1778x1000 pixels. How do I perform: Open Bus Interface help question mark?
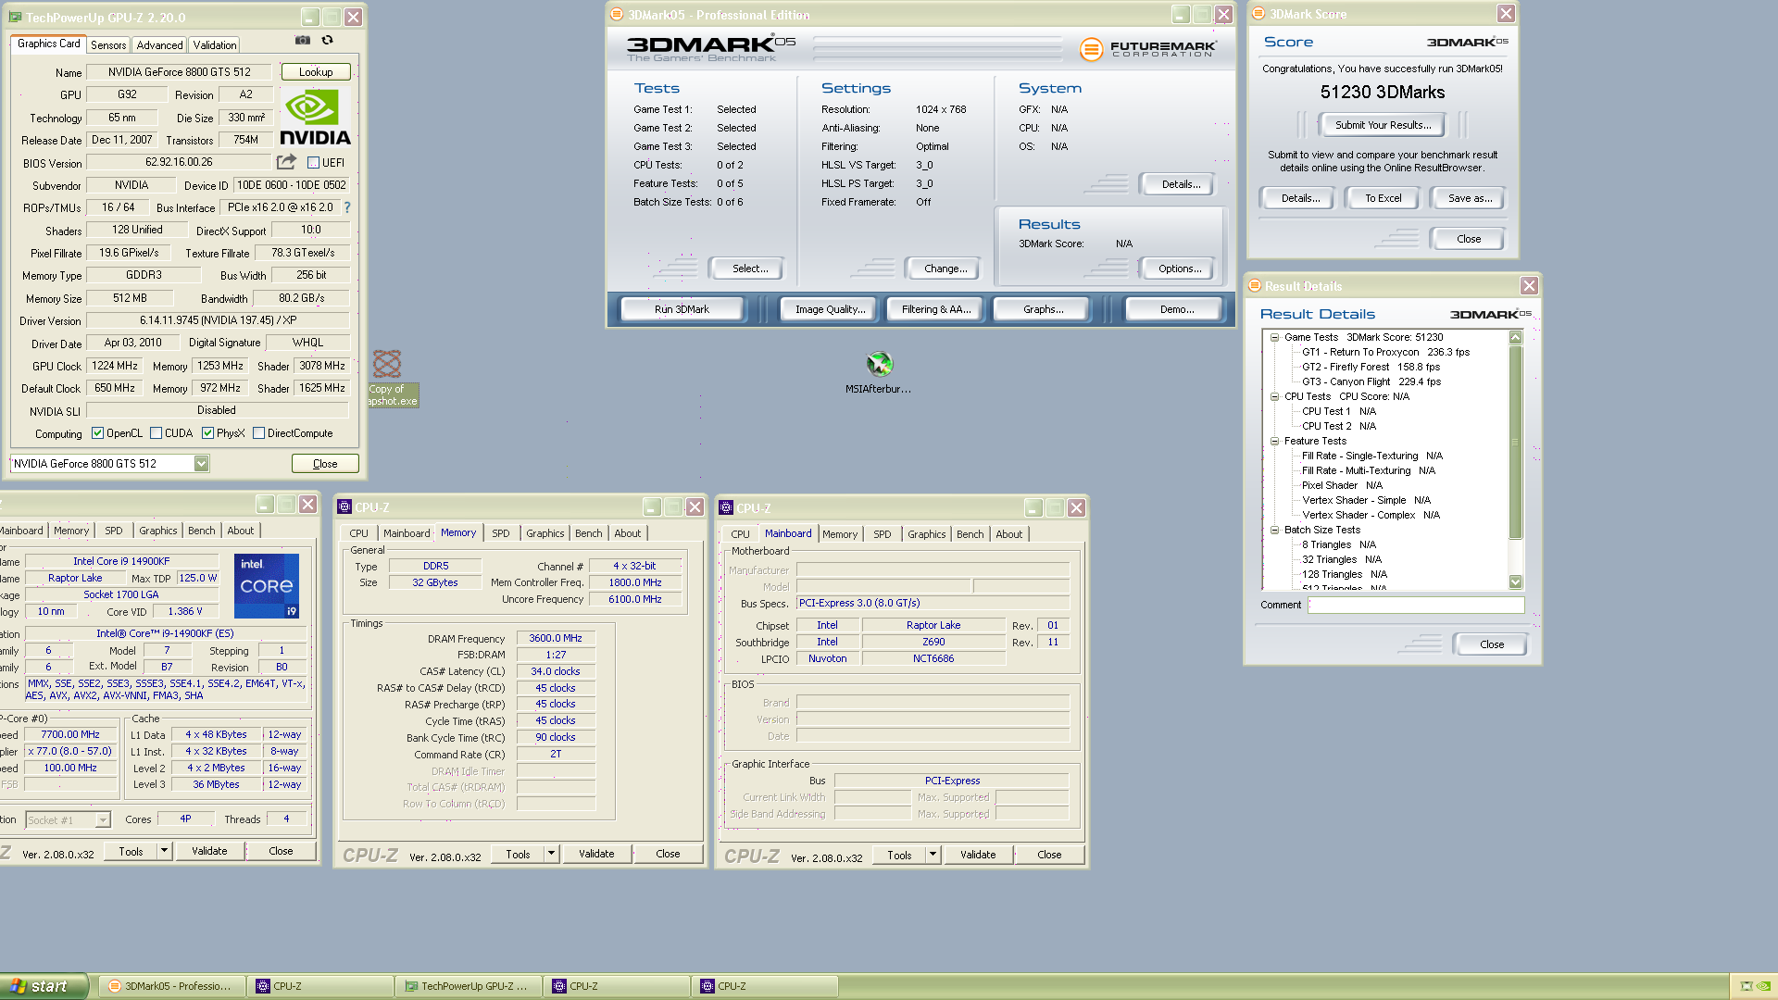point(347,207)
